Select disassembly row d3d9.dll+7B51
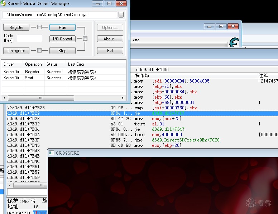The image size is (278, 214). pyautogui.click(x=23, y=167)
